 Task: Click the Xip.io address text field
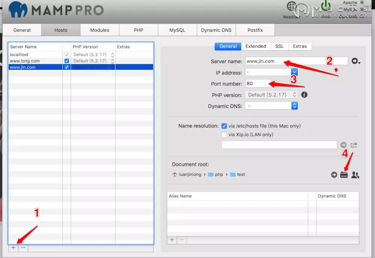coord(279,145)
